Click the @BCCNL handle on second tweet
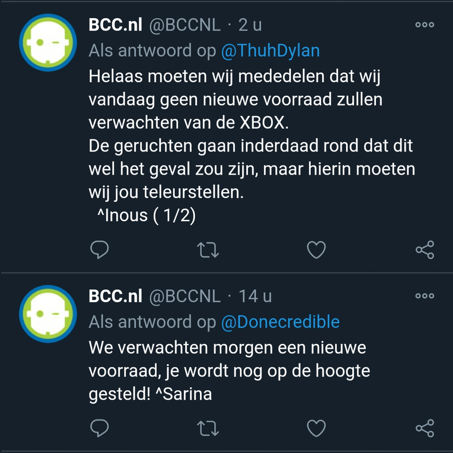Image resolution: width=453 pixels, height=453 pixels. click(x=184, y=296)
